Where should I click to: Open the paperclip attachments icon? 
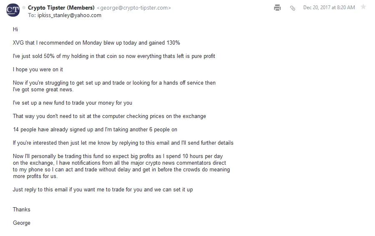292,8
